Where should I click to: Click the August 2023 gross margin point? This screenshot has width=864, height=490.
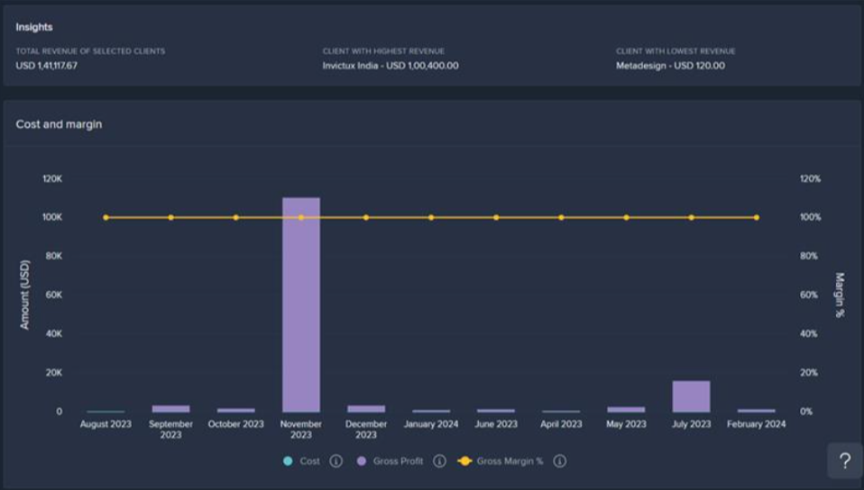click(106, 217)
